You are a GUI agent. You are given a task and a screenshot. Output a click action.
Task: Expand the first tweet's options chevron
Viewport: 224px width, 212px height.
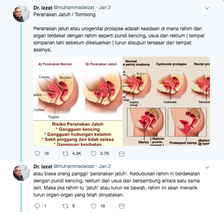(207, 8)
